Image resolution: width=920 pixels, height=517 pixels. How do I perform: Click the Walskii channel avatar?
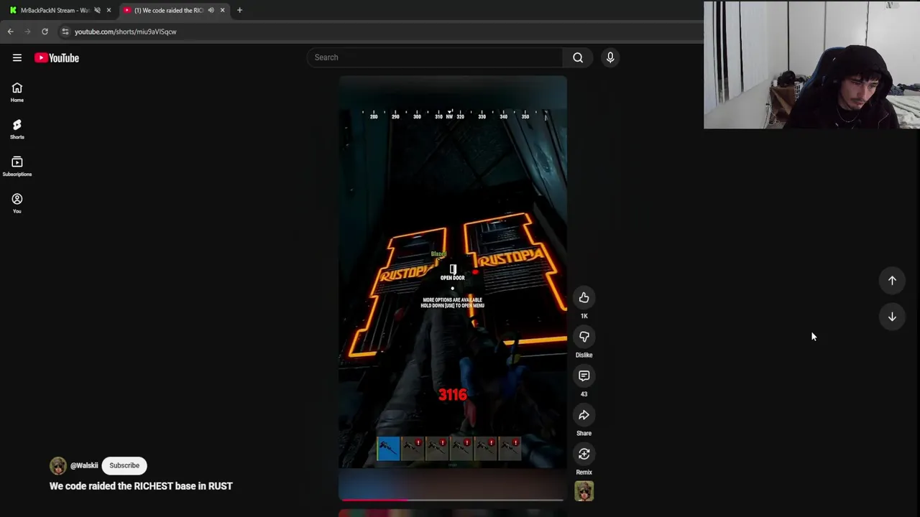(57, 465)
